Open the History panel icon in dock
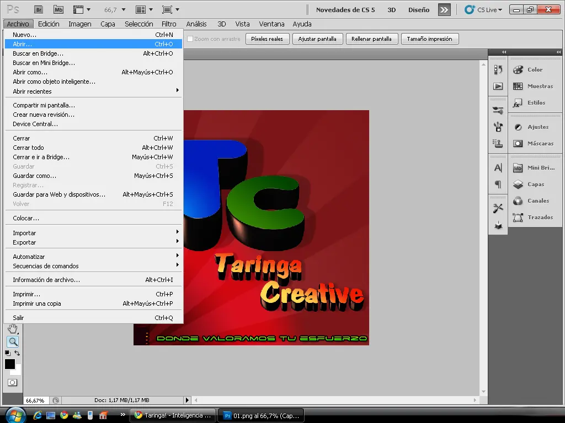This screenshot has height=423, width=565. click(x=498, y=69)
